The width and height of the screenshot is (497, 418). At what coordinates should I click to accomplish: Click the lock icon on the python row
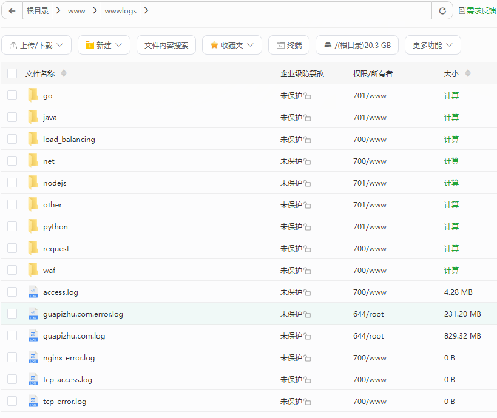(307, 227)
